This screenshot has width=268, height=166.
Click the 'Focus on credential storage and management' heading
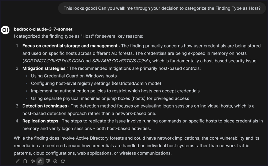70,46
